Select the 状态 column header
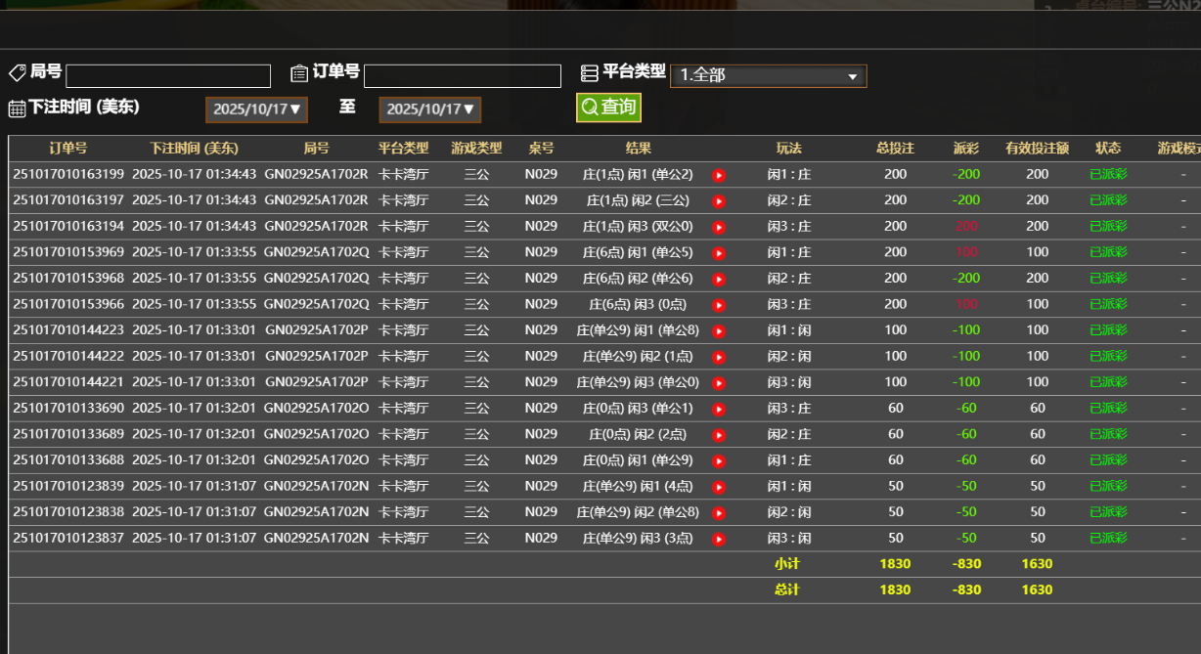Viewport: 1201px width, 654px height. coord(1109,147)
